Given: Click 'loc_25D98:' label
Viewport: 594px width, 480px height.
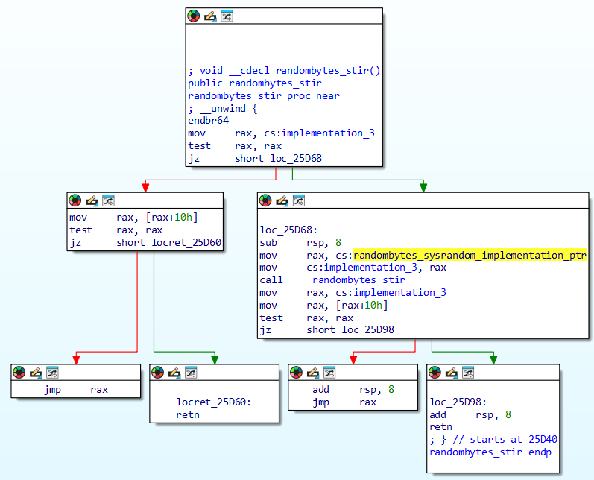Looking at the screenshot, I should pyautogui.click(x=458, y=402).
